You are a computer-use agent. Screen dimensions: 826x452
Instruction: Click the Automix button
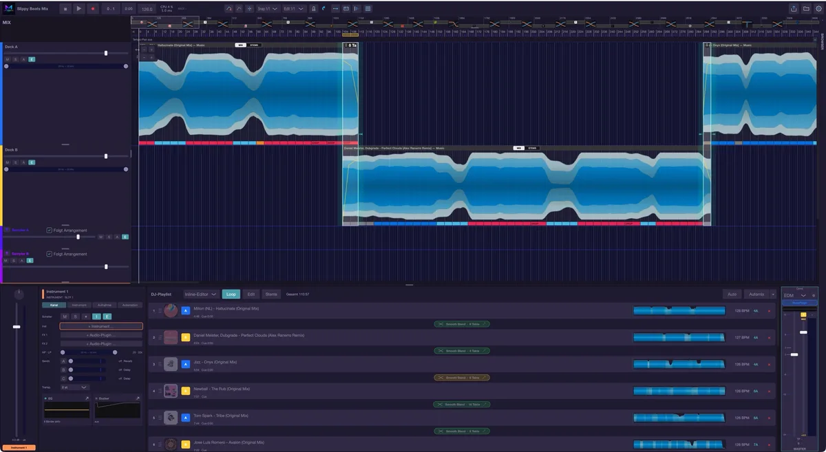[756, 294]
